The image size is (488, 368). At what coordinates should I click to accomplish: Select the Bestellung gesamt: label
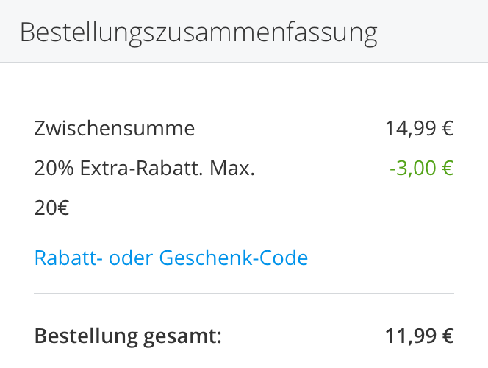(128, 337)
